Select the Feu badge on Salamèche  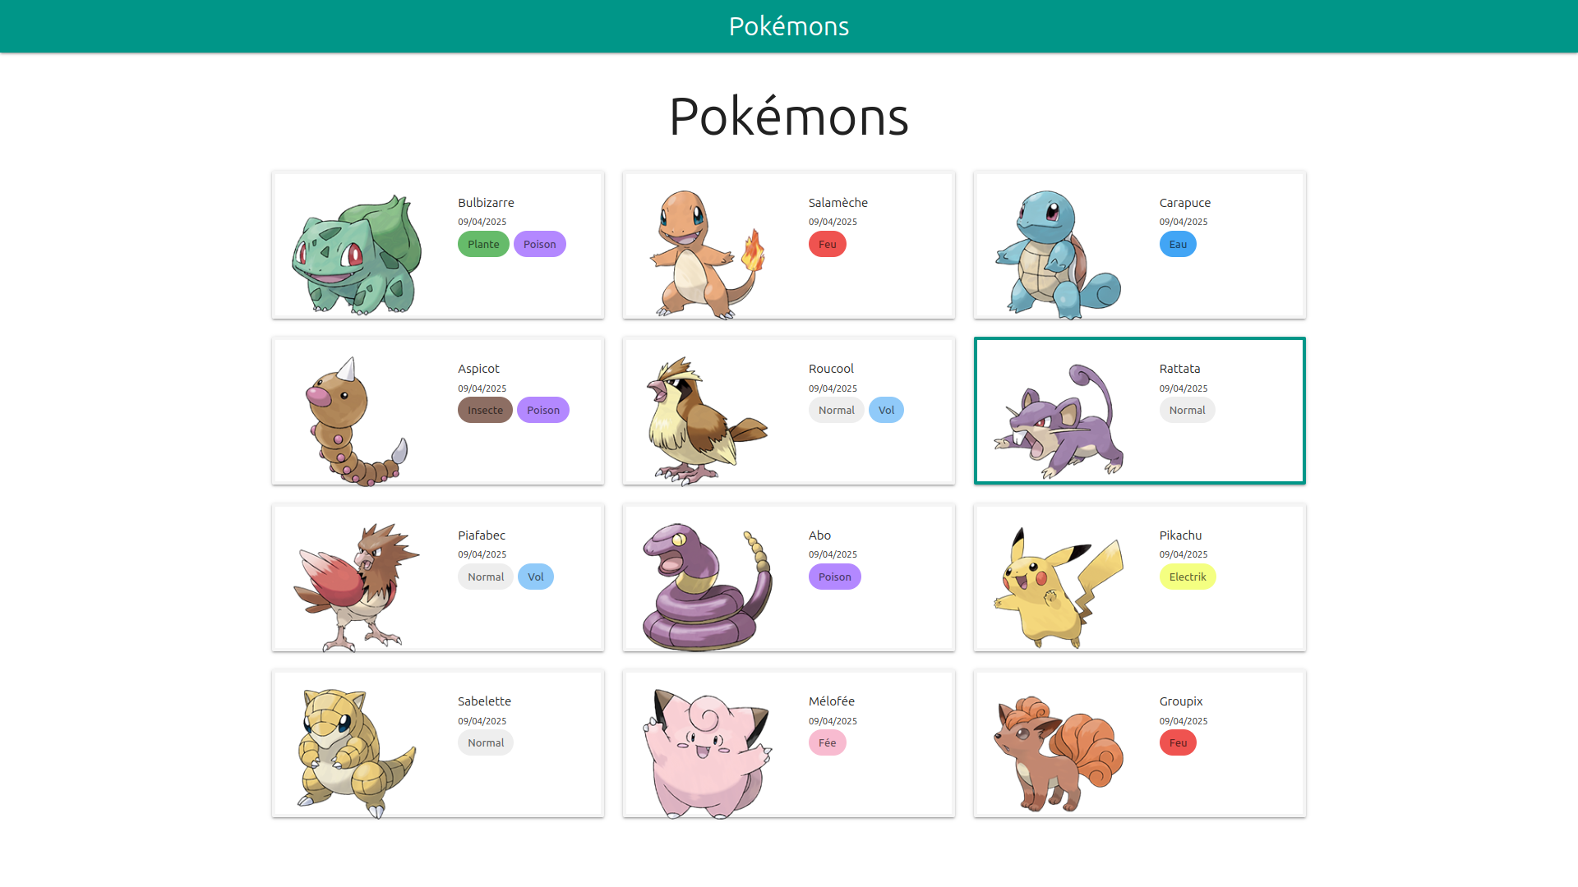(x=827, y=244)
